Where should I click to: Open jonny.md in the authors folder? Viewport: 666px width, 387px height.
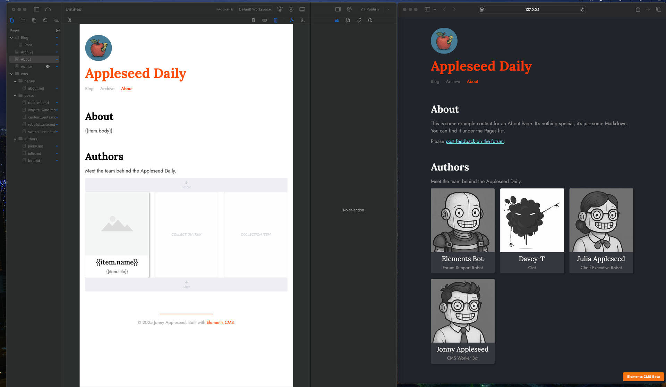pos(35,146)
